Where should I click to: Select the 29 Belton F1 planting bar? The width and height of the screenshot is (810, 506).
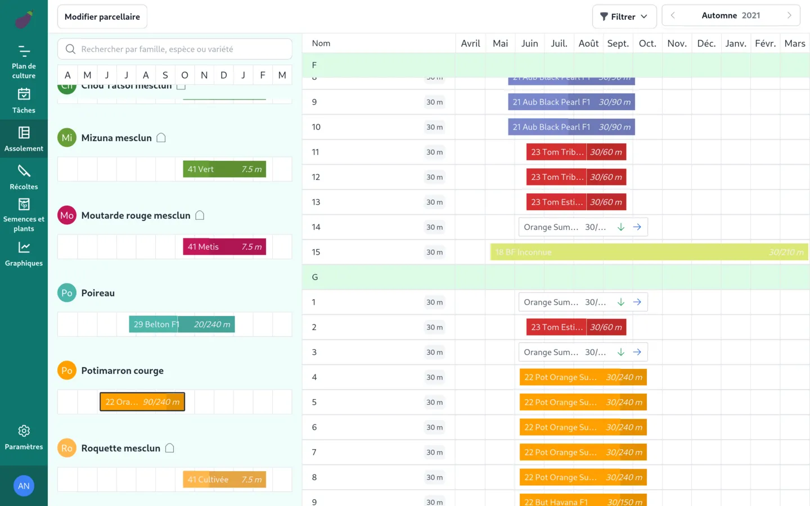click(182, 324)
